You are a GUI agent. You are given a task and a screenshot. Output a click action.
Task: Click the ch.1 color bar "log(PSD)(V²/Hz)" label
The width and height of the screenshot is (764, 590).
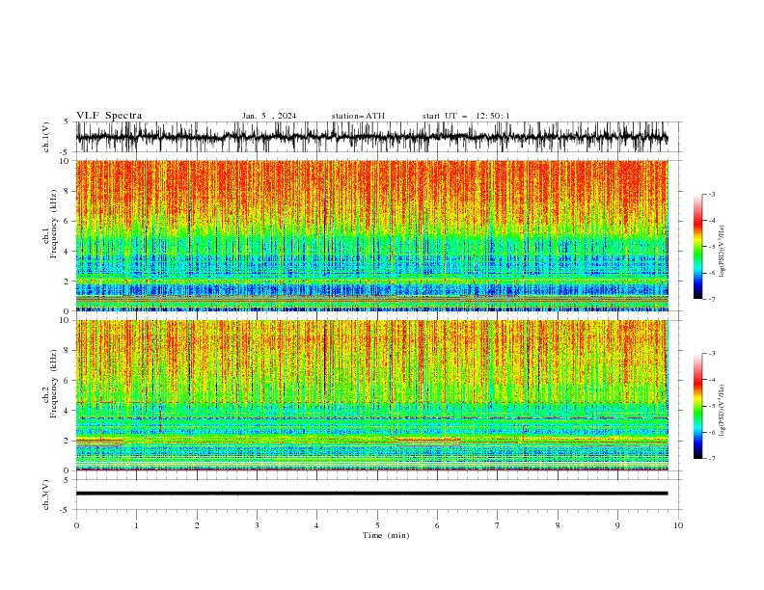coord(722,251)
